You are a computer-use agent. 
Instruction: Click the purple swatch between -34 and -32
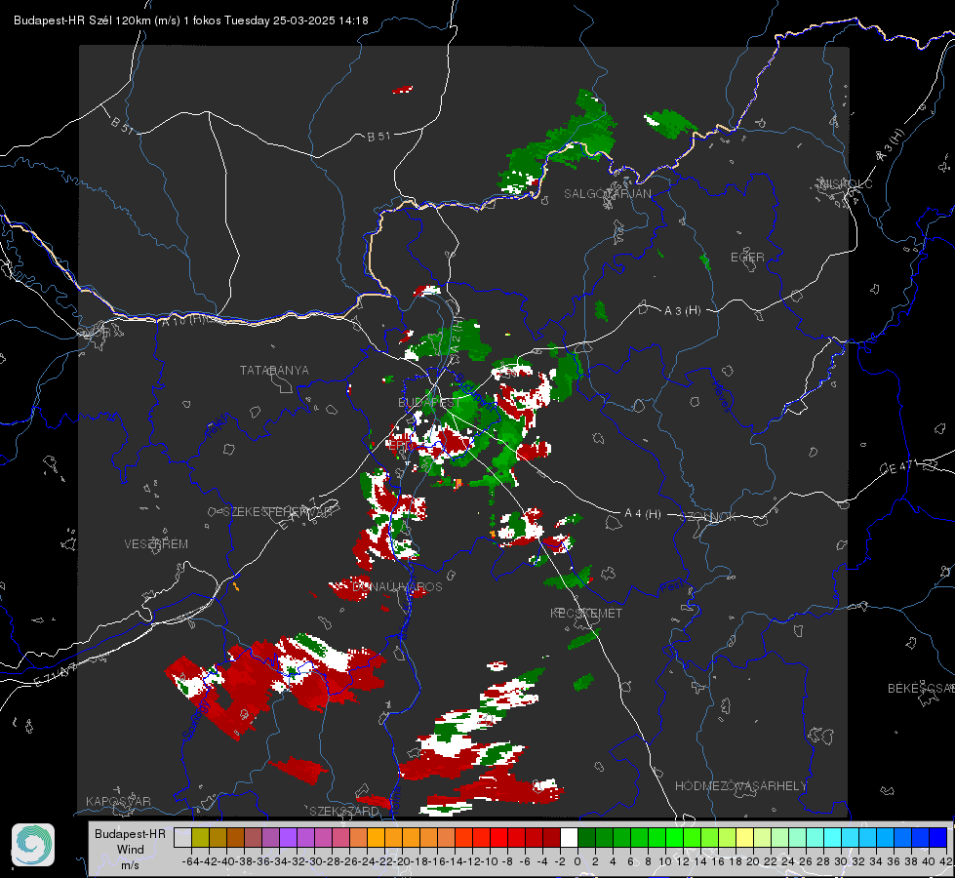288,837
